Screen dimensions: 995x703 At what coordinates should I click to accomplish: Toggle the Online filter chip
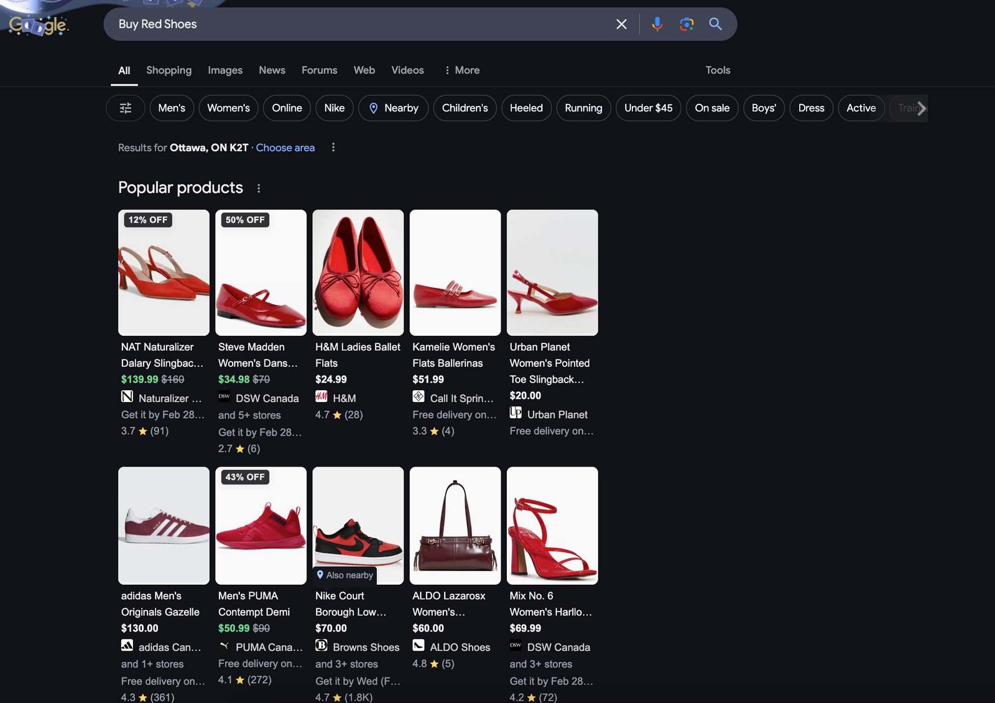[x=287, y=108]
